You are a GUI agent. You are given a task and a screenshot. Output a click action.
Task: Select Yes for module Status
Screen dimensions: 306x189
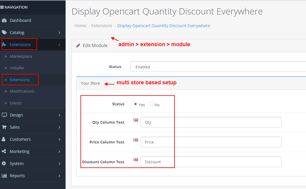[x=135, y=104]
